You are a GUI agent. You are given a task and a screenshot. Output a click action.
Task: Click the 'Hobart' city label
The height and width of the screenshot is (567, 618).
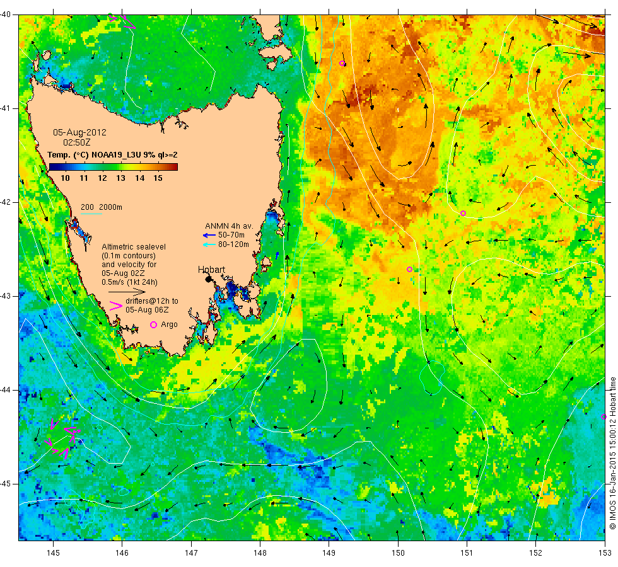click(x=212, y=270)
